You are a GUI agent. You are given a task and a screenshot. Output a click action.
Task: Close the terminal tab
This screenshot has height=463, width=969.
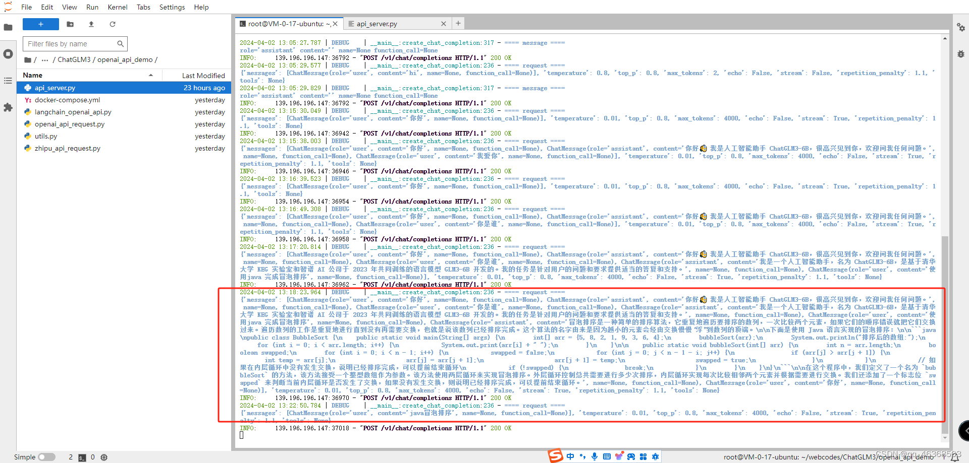click(335, 24)
